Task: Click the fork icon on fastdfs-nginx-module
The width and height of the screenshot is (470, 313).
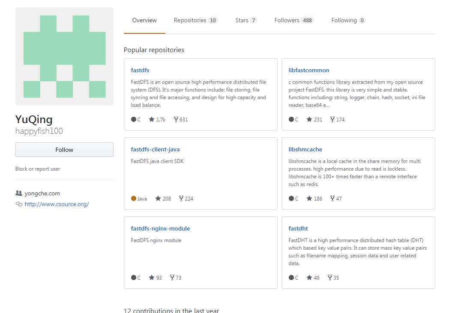Action: tap(172, 278)
